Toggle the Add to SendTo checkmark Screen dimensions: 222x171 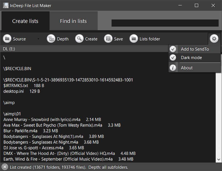(173, 49)
